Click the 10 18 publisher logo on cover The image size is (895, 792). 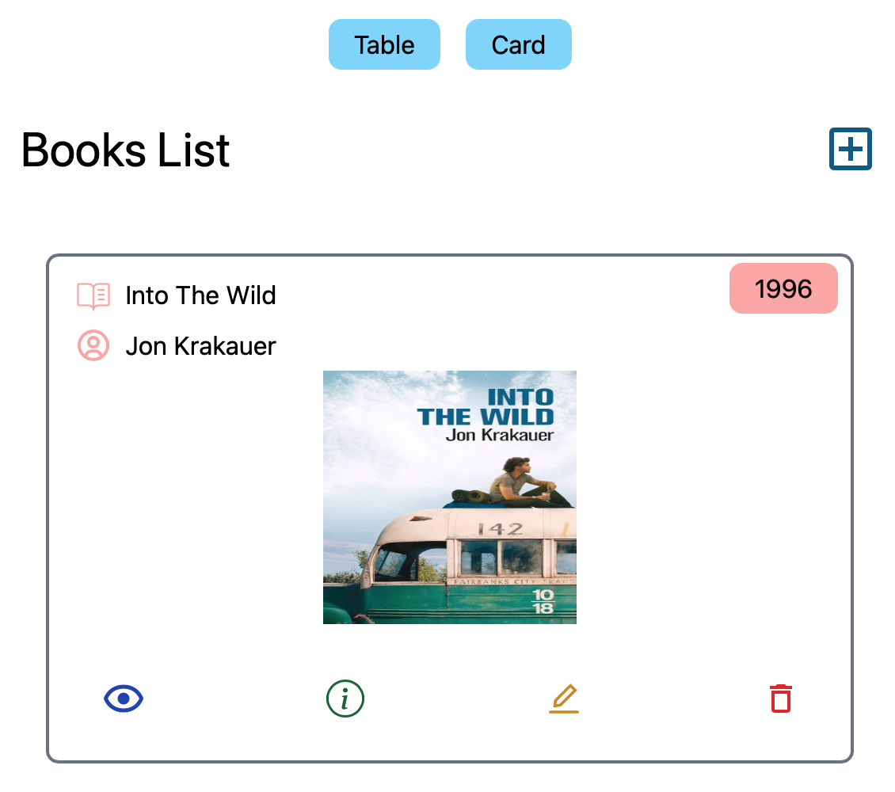[x=543, y=601]
